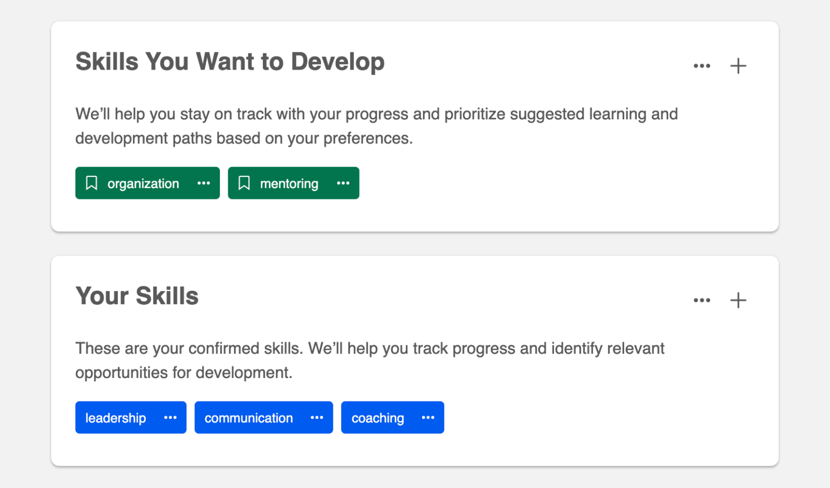Open mentoring skill options menu
The image size is (830, 488).
coord(343,183)
